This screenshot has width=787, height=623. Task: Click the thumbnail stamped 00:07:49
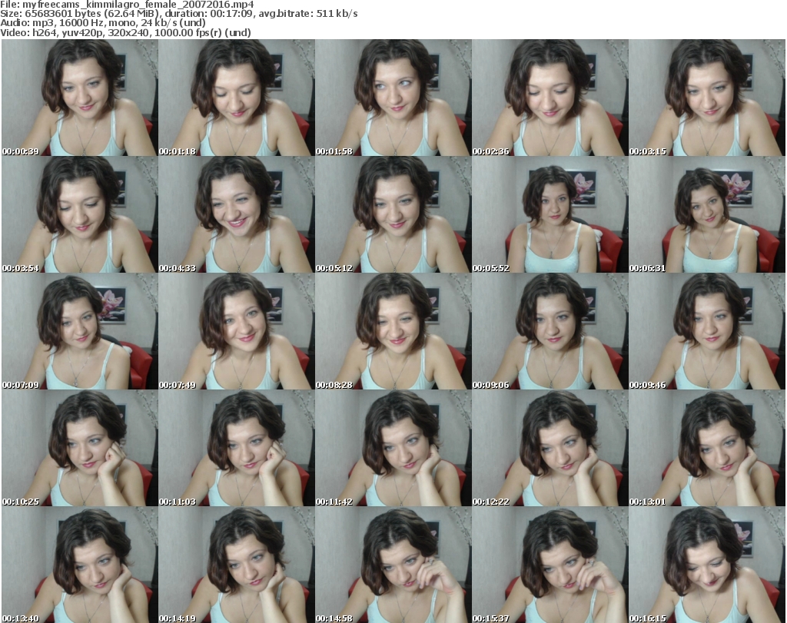click(237, 331)
